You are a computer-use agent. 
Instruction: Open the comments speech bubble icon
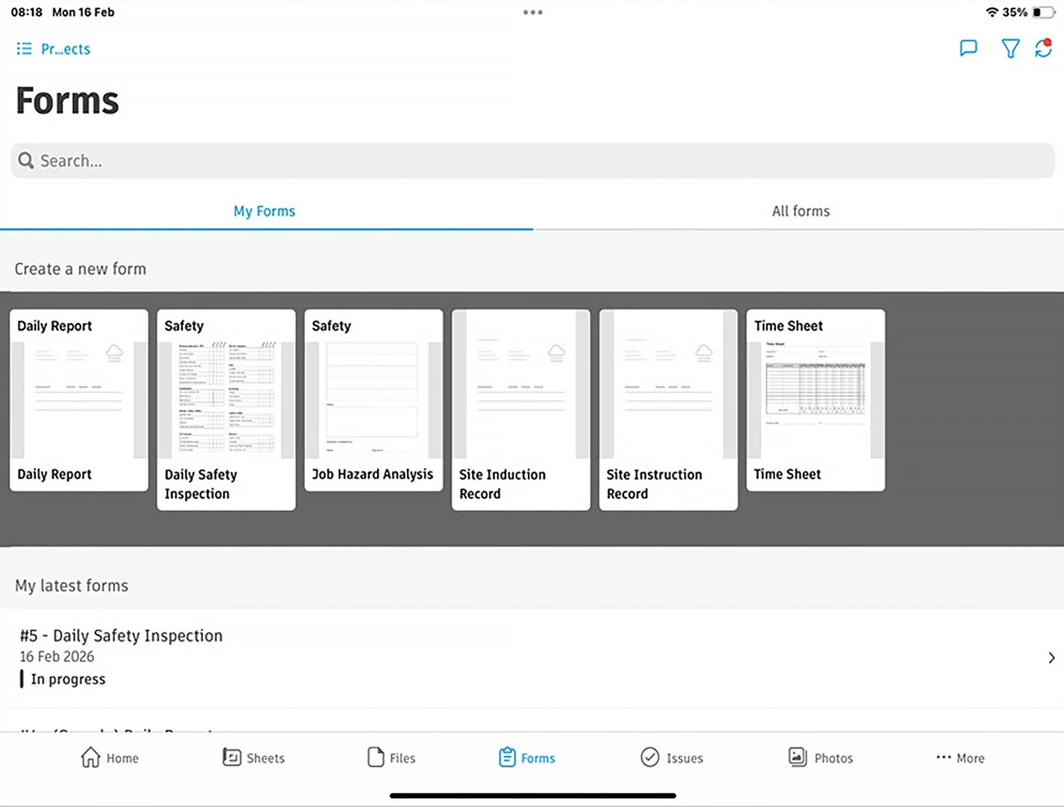pyautogui.click(x=968, y=49)
